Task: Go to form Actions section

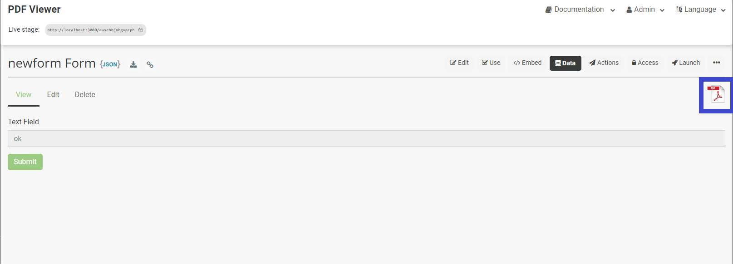Action: coord(604,63)
